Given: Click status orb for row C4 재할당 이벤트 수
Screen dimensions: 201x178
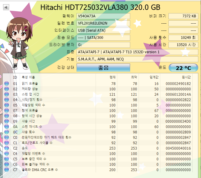Looking at the screenshot, I should point(7,154).
